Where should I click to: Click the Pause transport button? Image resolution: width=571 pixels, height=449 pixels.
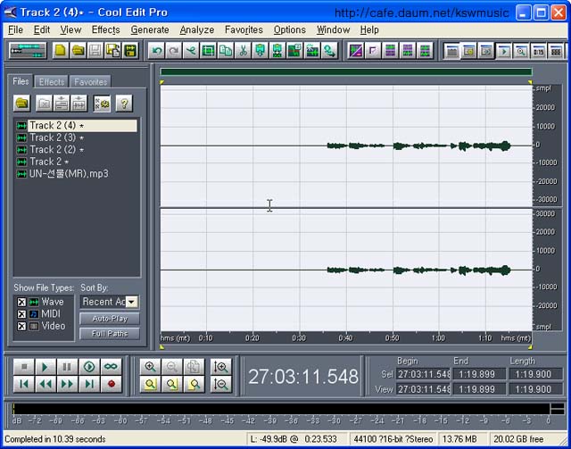(x=68, y=367)
